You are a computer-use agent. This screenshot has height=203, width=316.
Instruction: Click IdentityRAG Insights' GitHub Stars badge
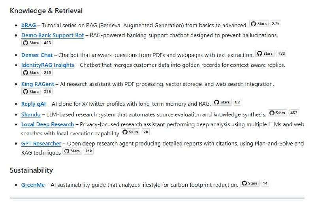(37, 73)
